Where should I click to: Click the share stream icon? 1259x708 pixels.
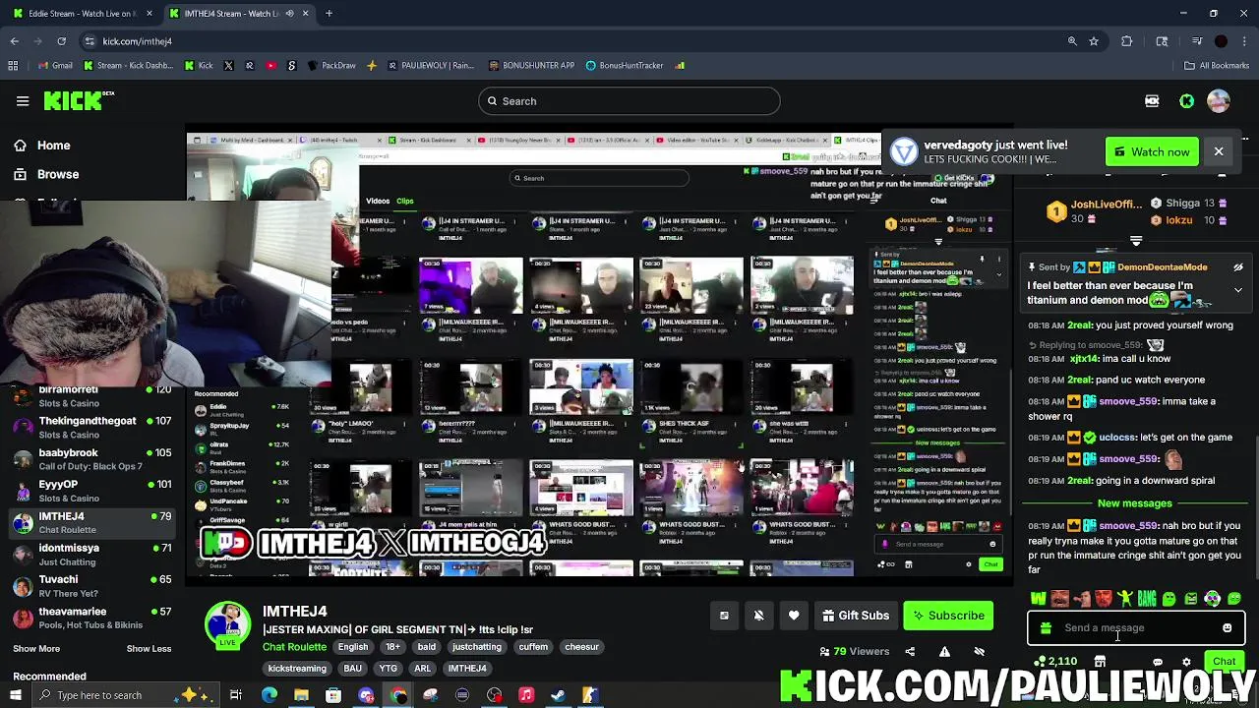[910, 651]
